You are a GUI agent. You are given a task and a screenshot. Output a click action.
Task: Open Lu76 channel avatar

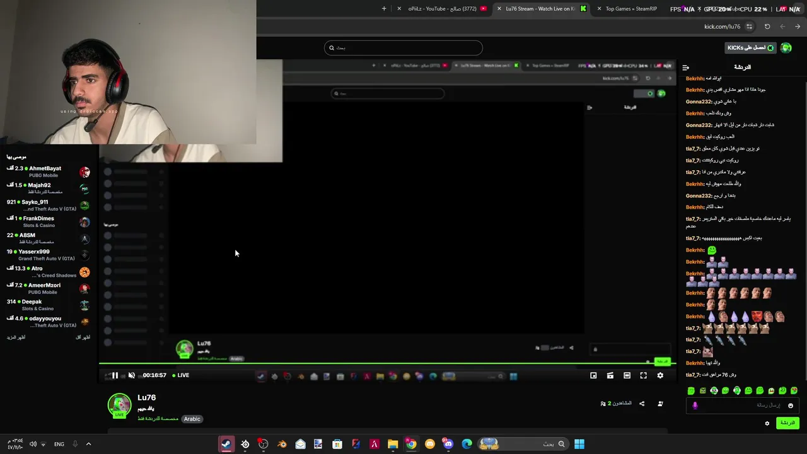[119, 405]
